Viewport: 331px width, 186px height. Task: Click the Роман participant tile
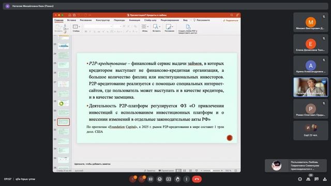(310, 109)
